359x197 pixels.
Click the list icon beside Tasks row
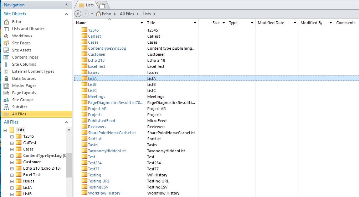(x=84, y=144)
